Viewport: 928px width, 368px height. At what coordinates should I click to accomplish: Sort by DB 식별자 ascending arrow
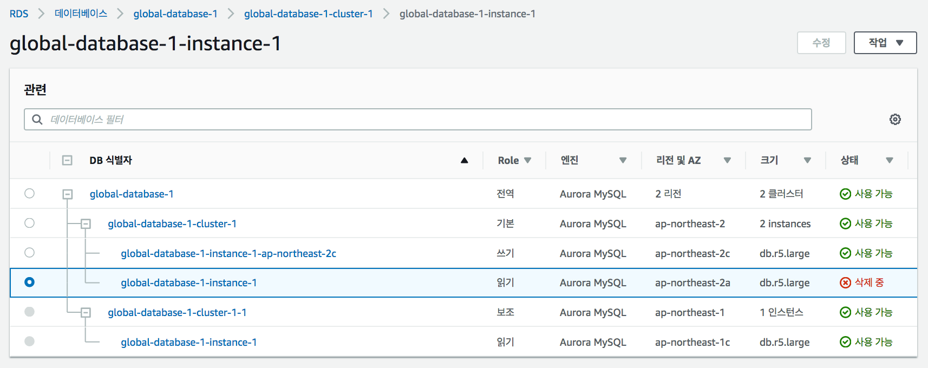point(464,161)
